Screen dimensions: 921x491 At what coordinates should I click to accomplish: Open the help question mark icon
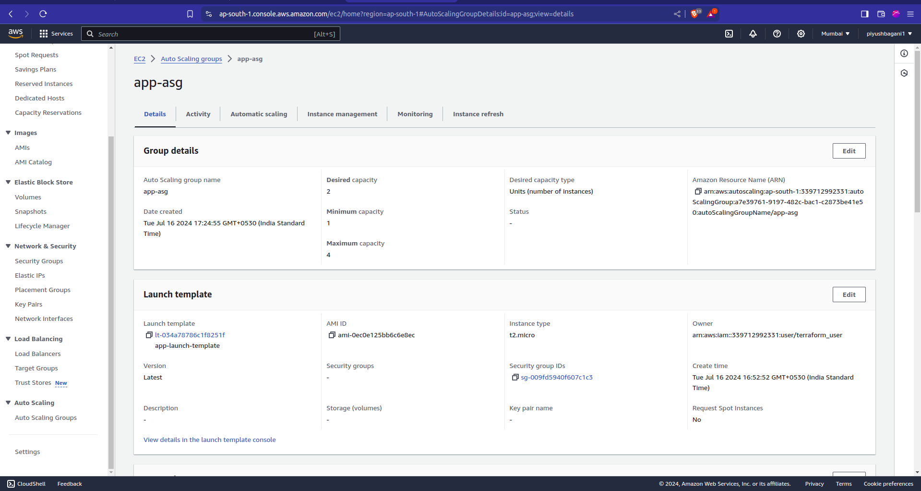pyautogui.click(x=777, y=34)
